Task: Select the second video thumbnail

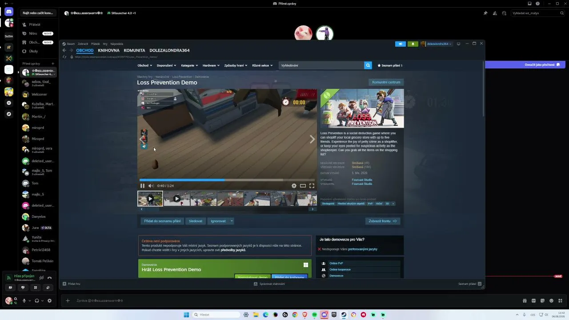Action: point(176,199)
